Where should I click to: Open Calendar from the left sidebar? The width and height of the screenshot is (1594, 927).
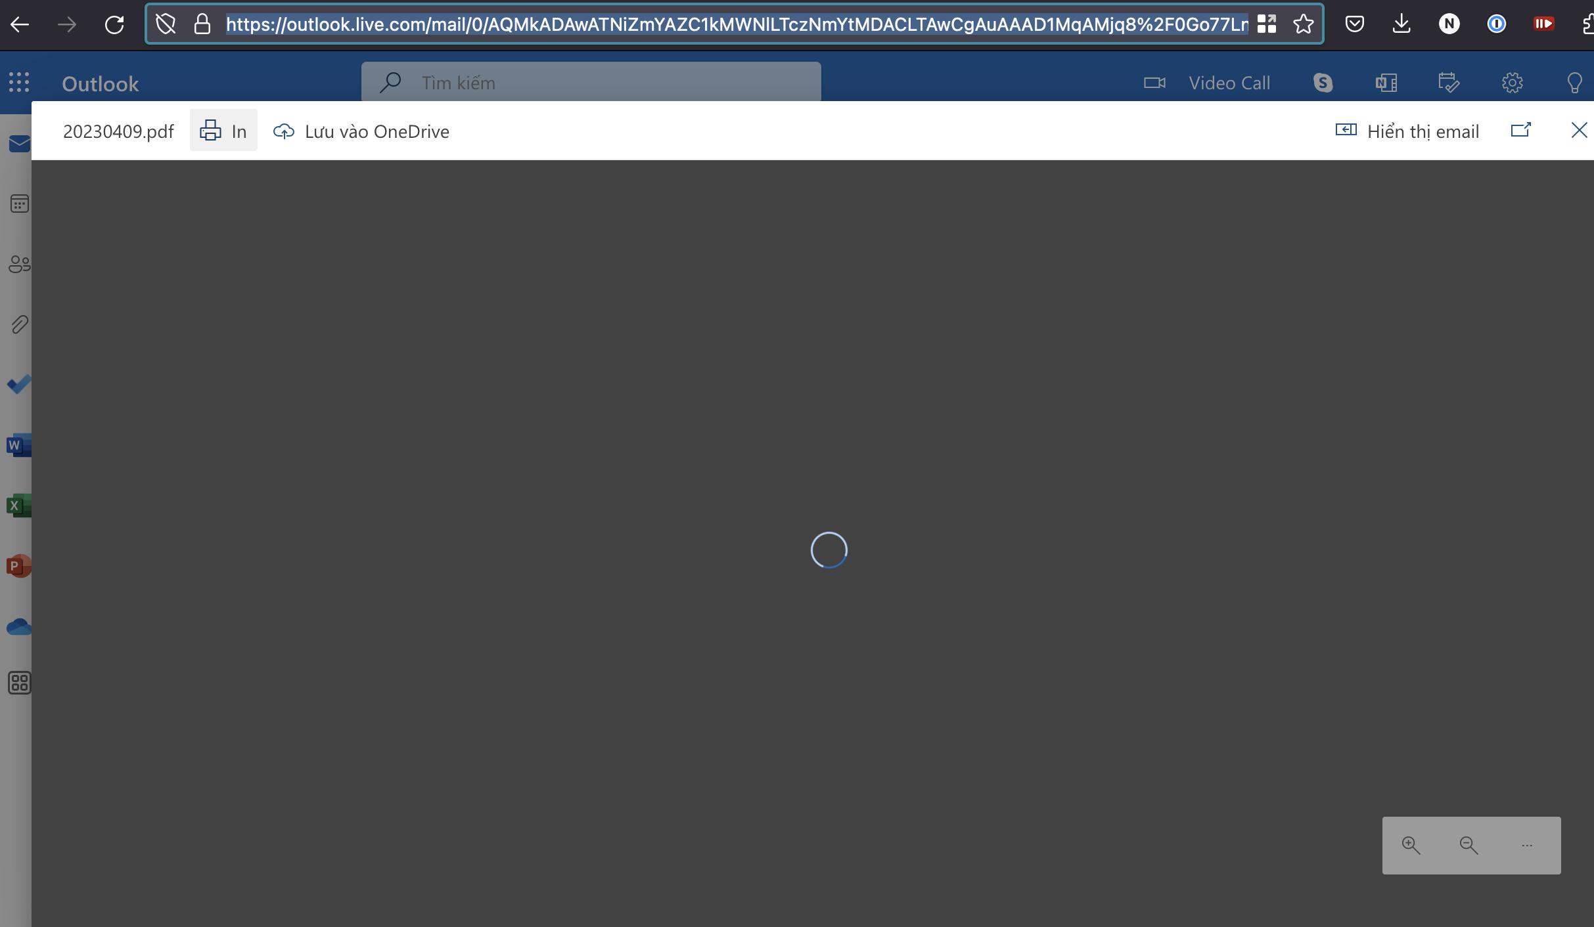20,204
